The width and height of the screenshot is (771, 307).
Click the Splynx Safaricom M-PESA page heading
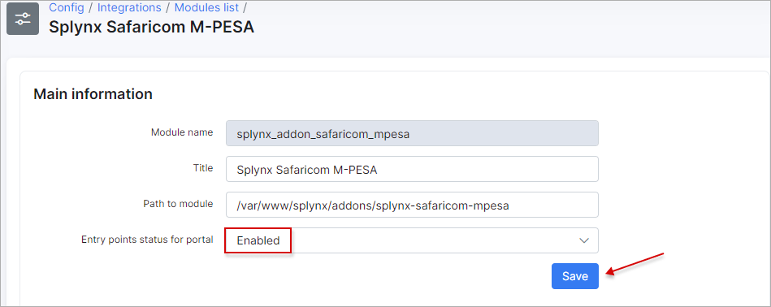click(151, 27)
